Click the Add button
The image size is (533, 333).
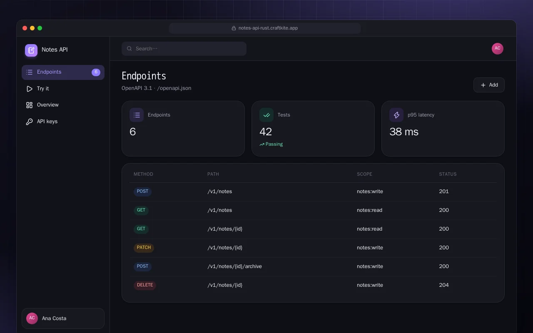(x=489, y=85)
